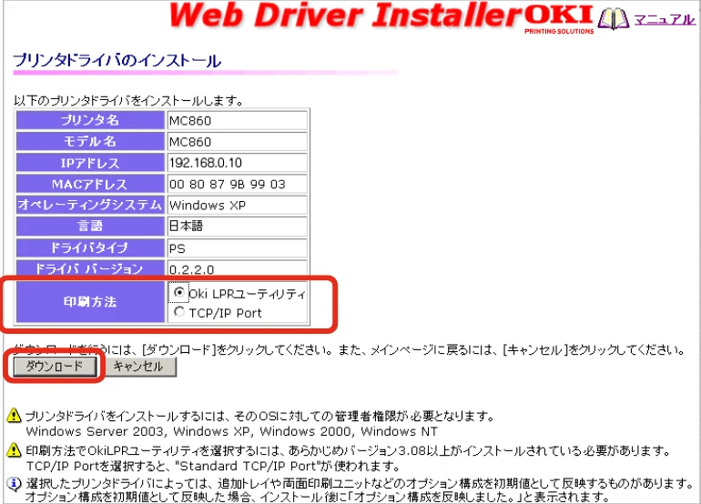Screen dimensions: 701x504
Task: Click the driver version value 0.2.2.0
Action: [238, 268]
